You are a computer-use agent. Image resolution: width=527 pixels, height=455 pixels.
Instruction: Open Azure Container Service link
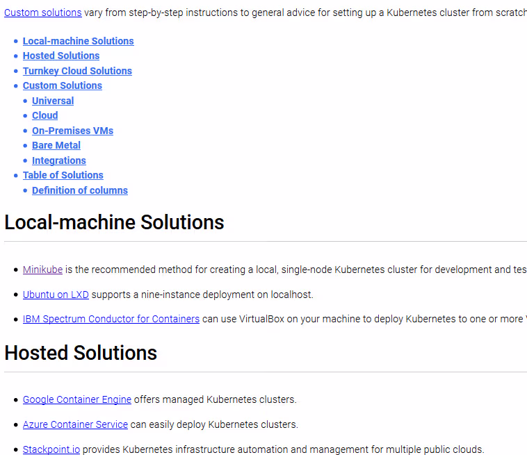75,424
